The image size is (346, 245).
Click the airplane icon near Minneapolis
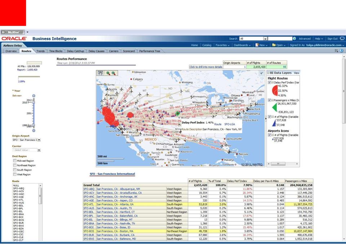click(191, 97)
